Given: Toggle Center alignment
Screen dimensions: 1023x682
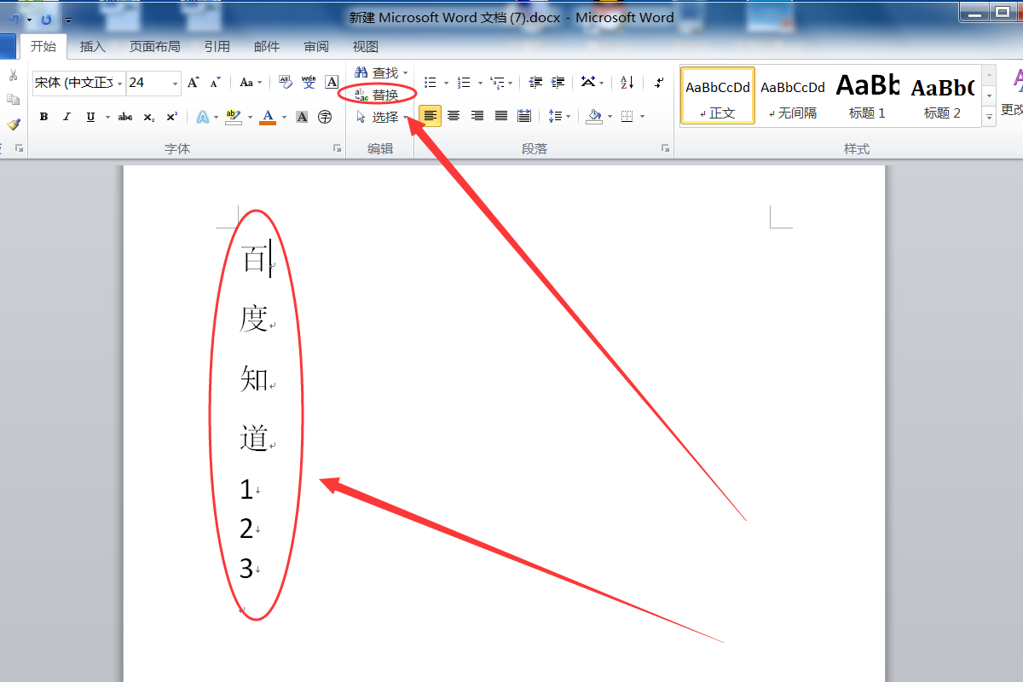Looking at the screenshot, I should [454, 116].
